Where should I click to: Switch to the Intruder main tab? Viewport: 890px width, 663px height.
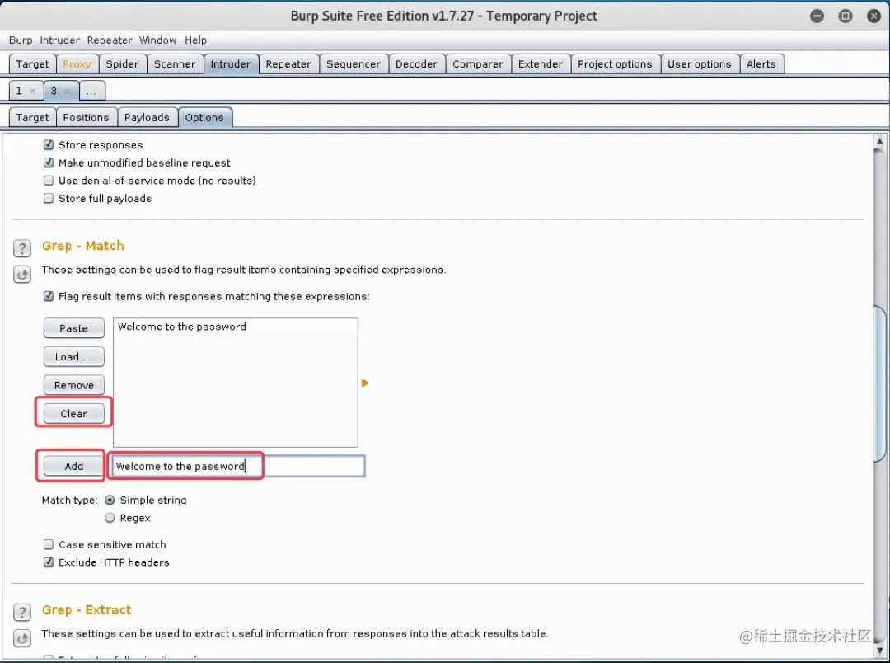tap(231, 64)
